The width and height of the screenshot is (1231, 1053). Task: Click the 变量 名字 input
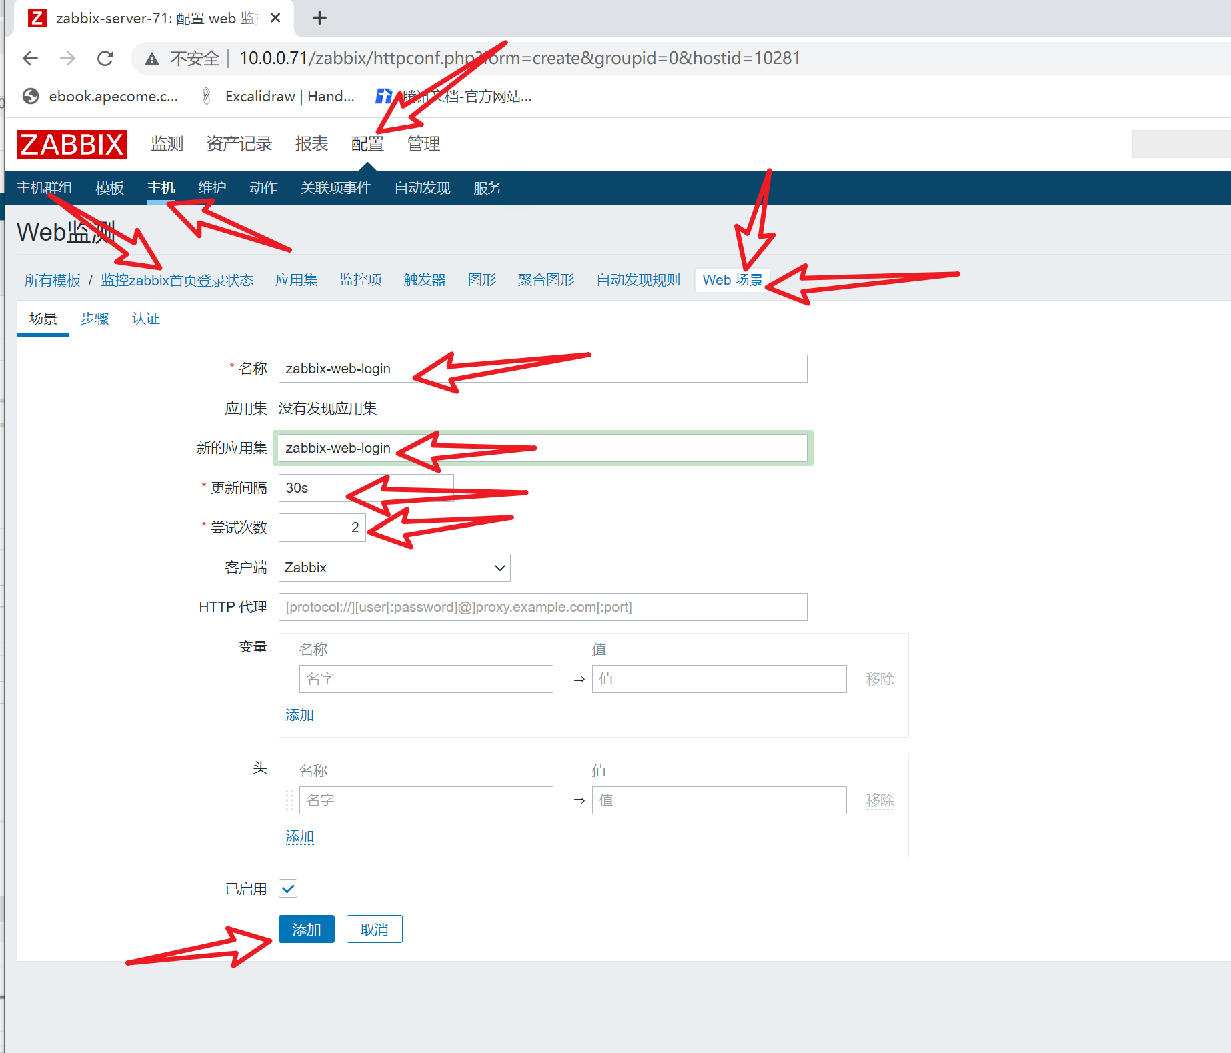426,679
